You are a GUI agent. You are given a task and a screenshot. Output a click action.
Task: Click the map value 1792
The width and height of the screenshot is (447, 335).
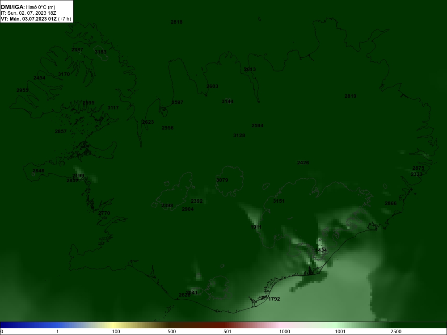click(274, 299)
